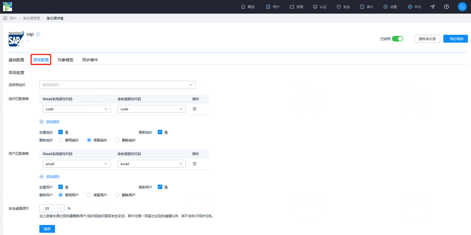Click plus icon to add organization rule

tap(42, 122)
